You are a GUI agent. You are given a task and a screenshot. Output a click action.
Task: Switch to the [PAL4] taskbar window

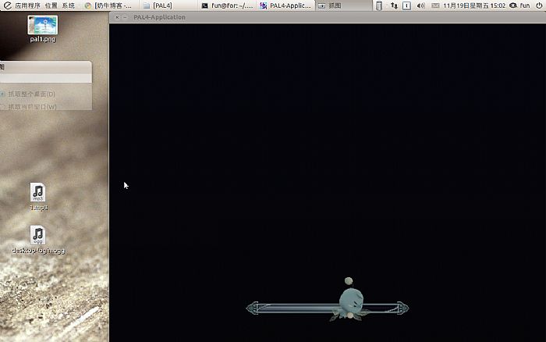[163, 5]
